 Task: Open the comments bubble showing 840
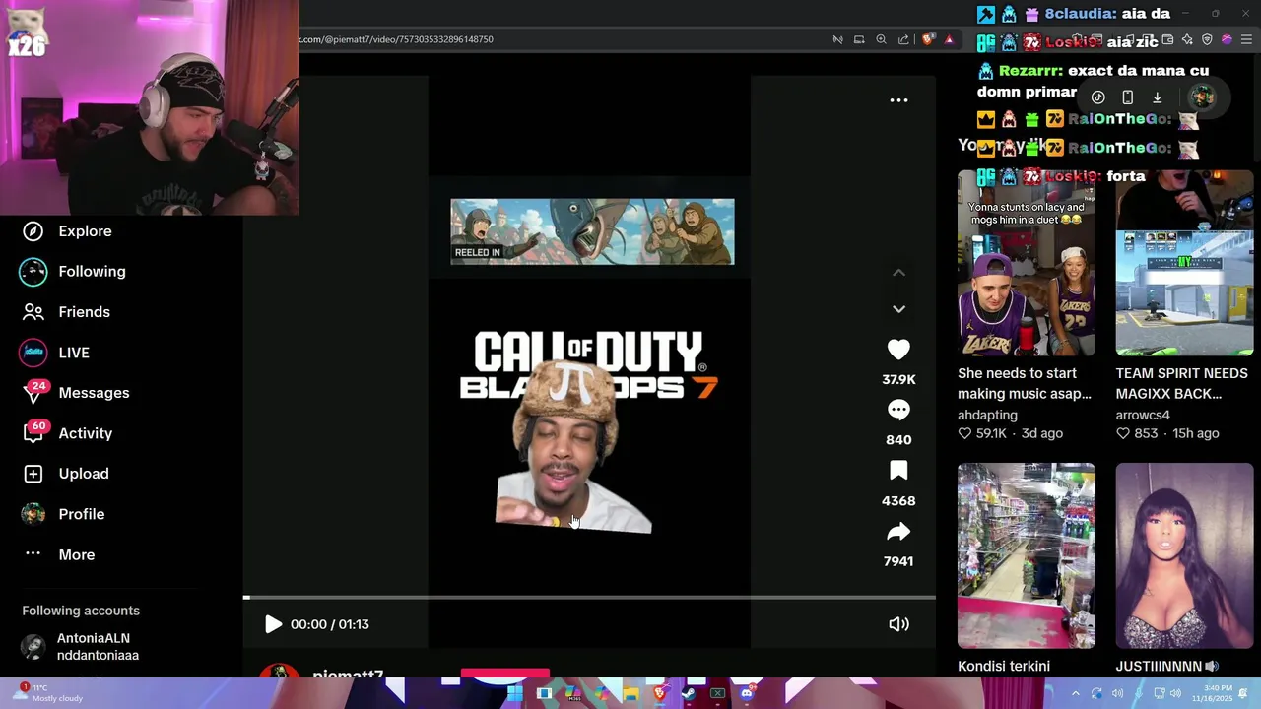(898, 410)
